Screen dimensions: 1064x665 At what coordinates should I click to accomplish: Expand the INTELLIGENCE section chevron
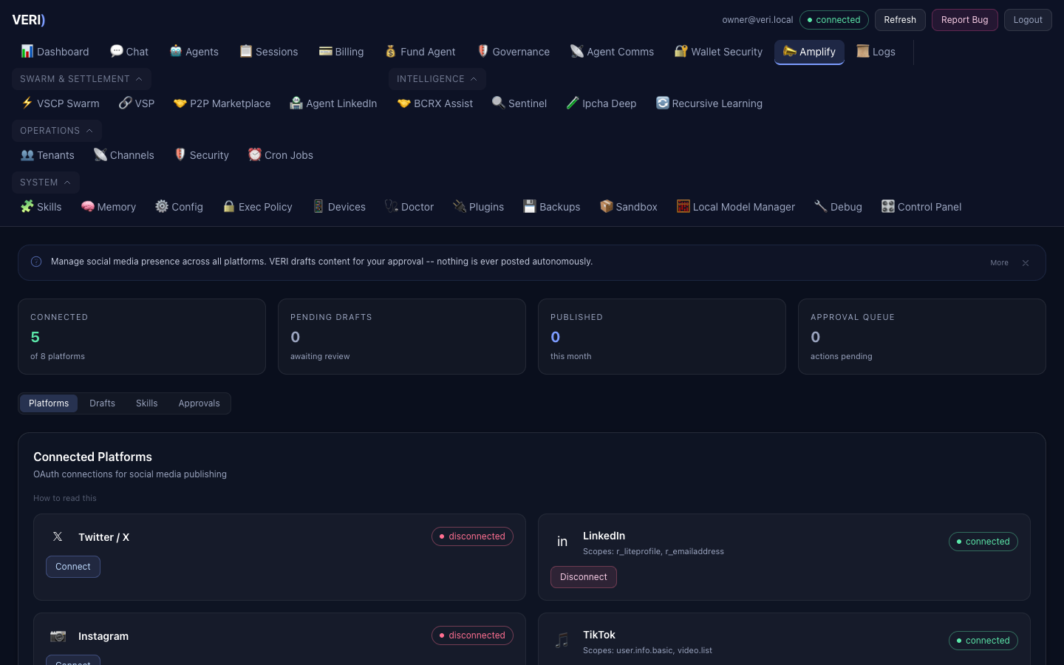point(474,79)
